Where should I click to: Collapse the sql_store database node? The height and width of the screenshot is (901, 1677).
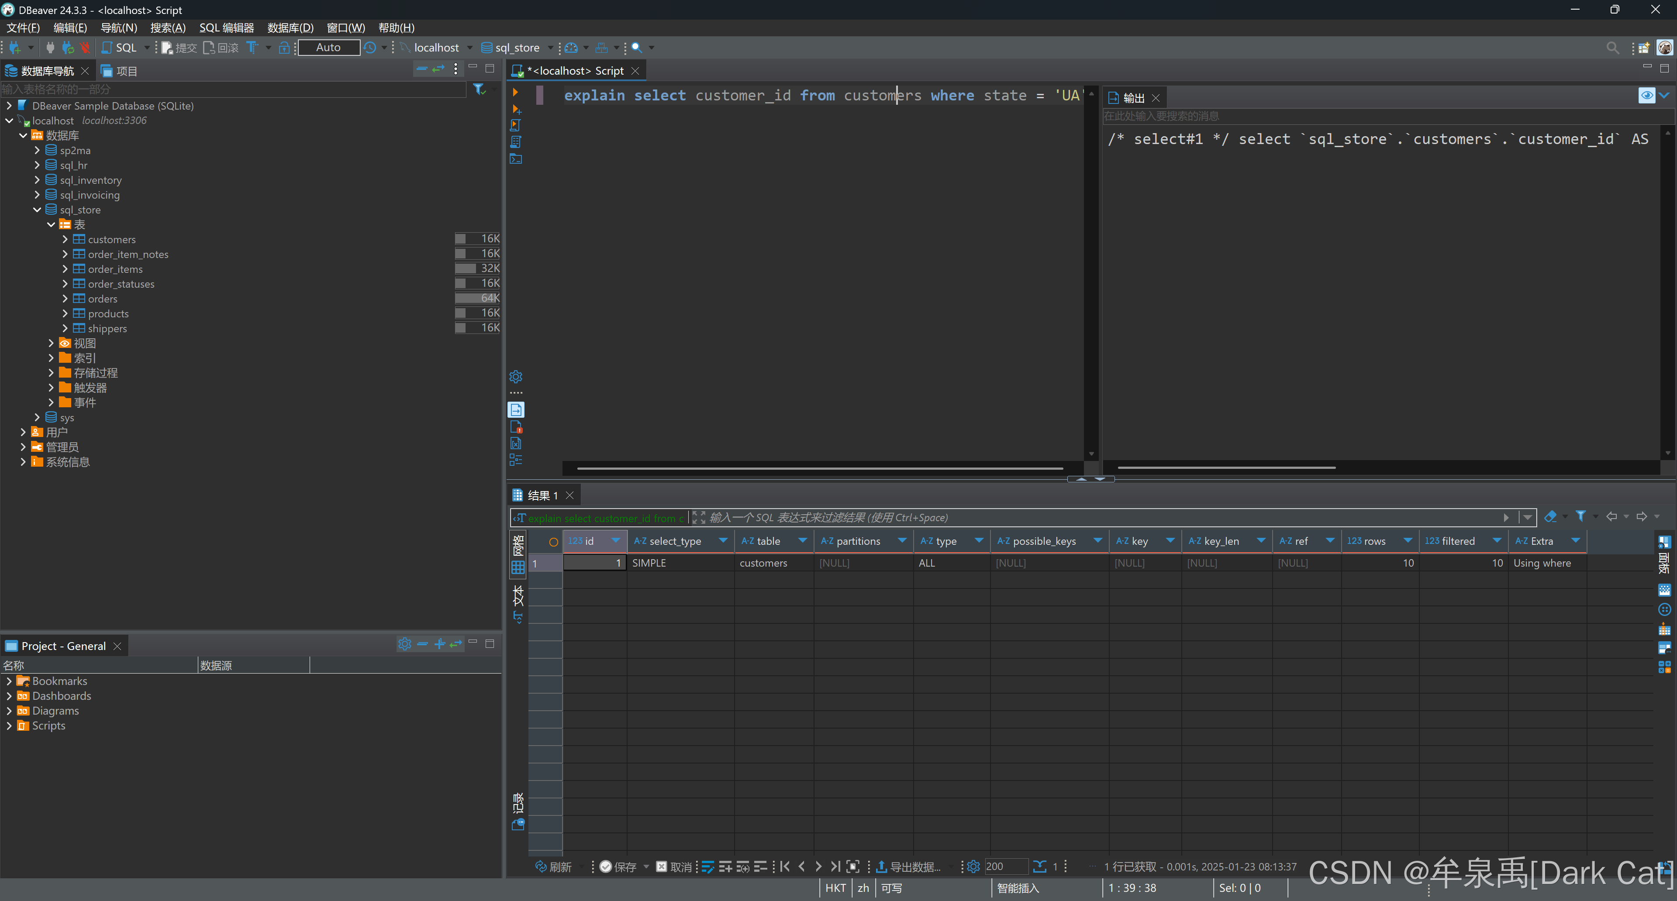tap(37, 210)
